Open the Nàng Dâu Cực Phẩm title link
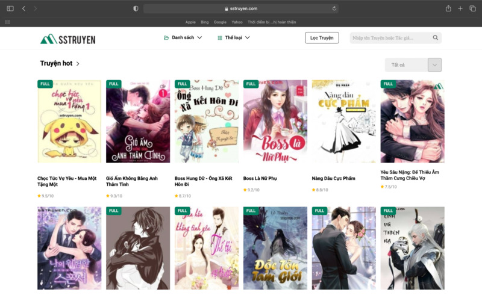This screenshot has width=482, height=301. [334, 178]
